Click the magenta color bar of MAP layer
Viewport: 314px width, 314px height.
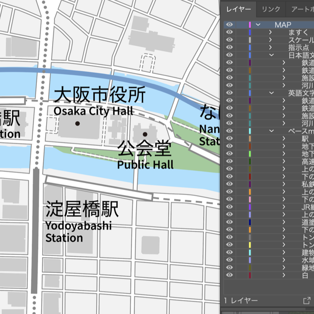point(250,25)
